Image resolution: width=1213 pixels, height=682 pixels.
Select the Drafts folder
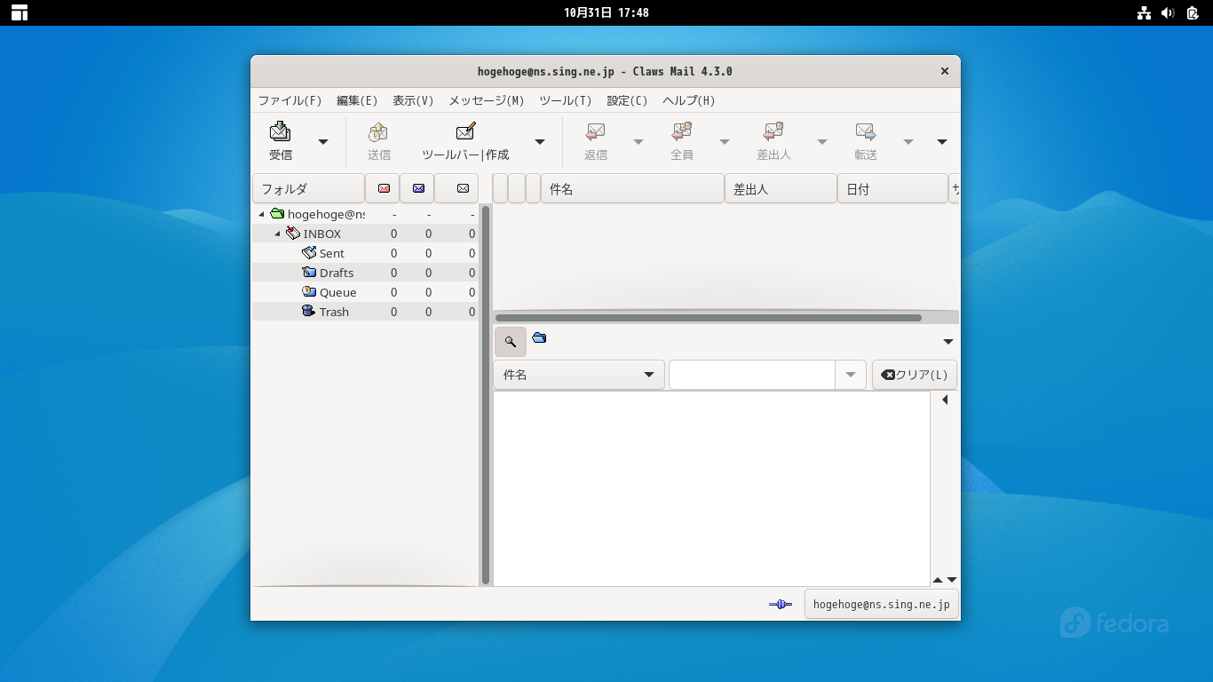pos(336,273)
